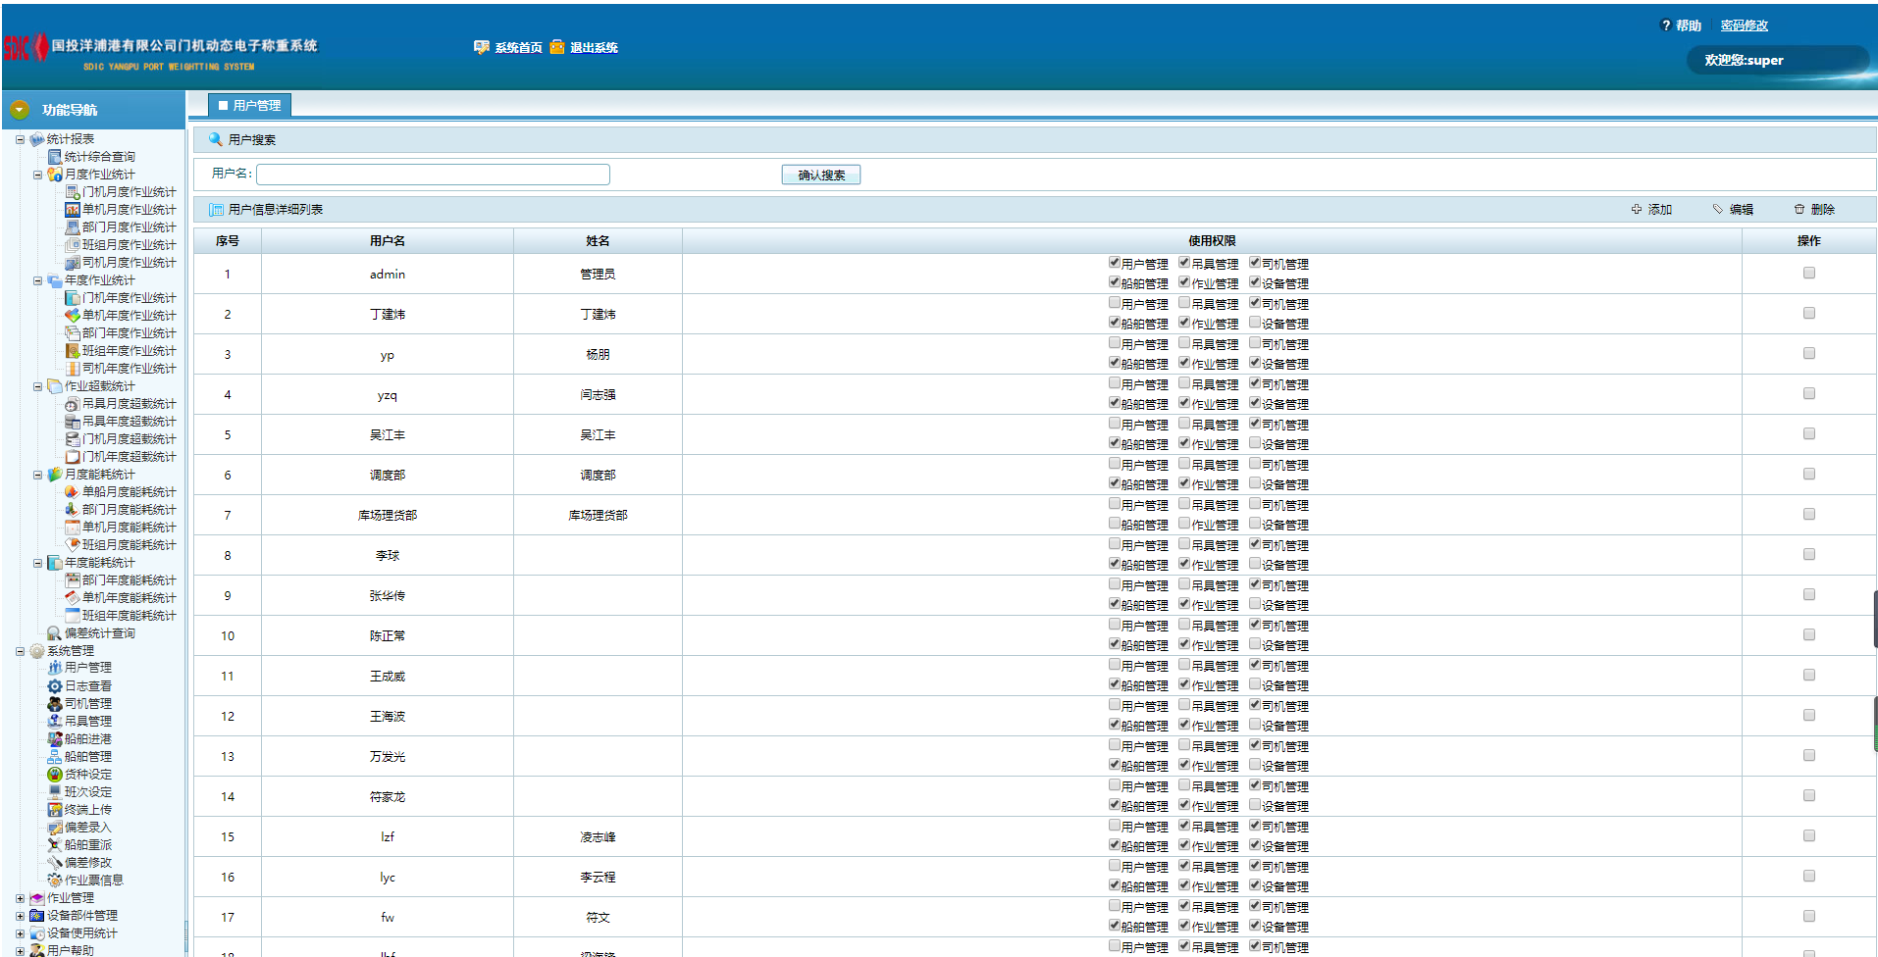Focus the 用户名 search input field

[x=433, y=175]
